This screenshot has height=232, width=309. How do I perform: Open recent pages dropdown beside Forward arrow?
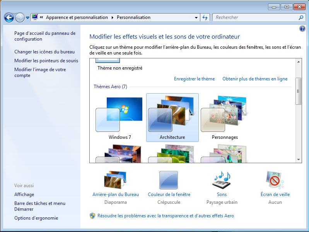(x=27, y=18)
